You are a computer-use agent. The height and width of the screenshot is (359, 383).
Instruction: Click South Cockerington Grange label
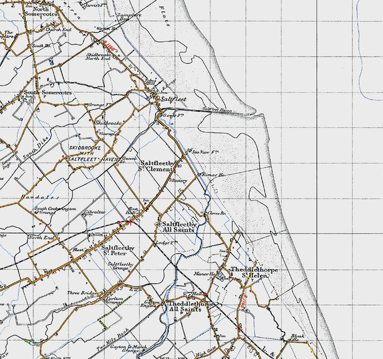[55, 210]
